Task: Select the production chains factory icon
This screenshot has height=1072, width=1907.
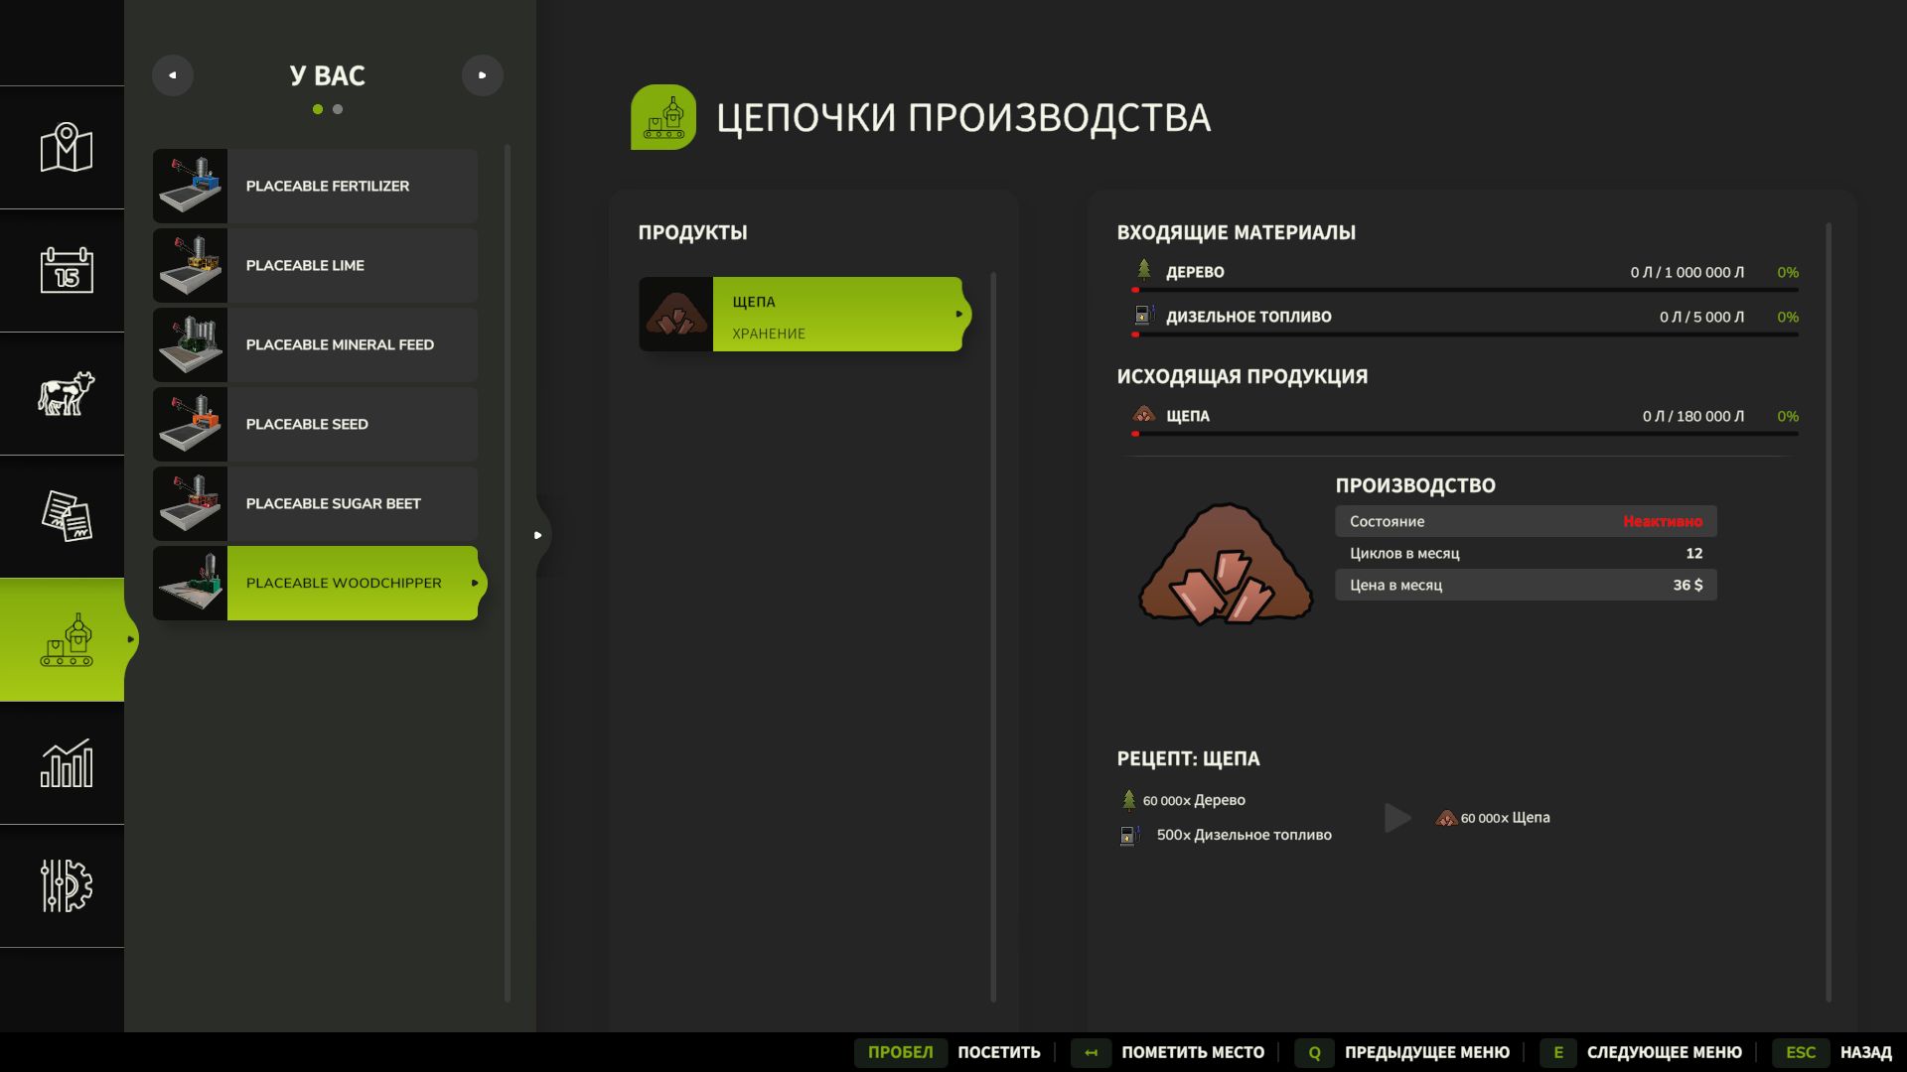Action: [66, 640]
